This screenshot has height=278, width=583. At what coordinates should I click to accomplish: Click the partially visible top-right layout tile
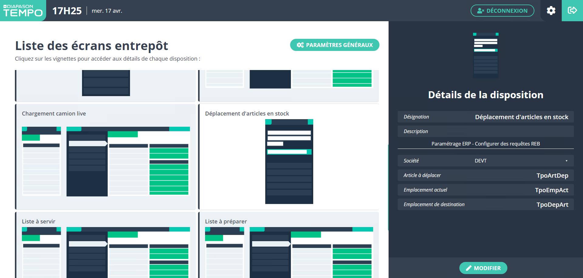[x=289, y=85]
